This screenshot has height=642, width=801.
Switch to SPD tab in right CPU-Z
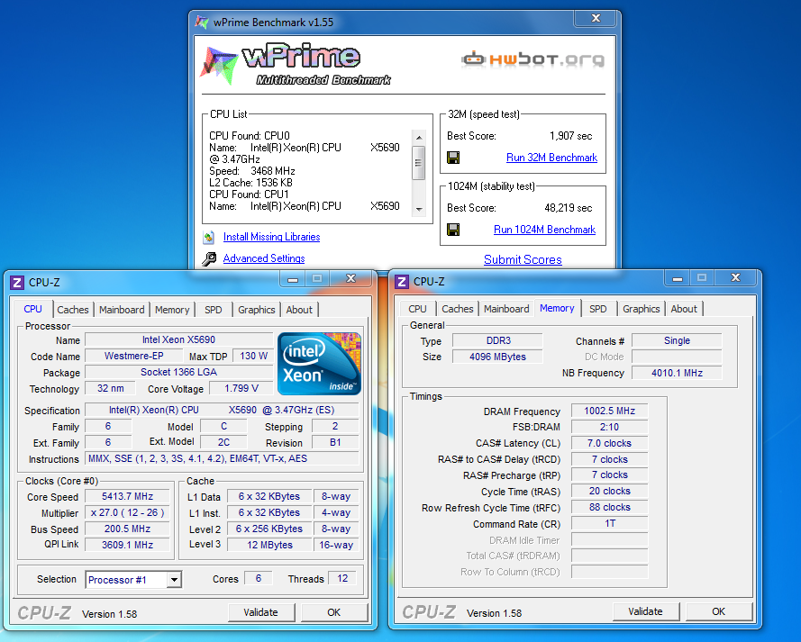[597, 309]
